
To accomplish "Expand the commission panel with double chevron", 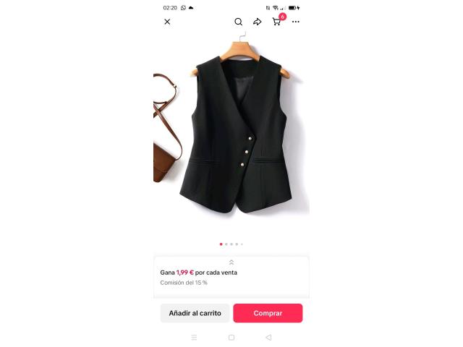I will [x=231, y=262].
